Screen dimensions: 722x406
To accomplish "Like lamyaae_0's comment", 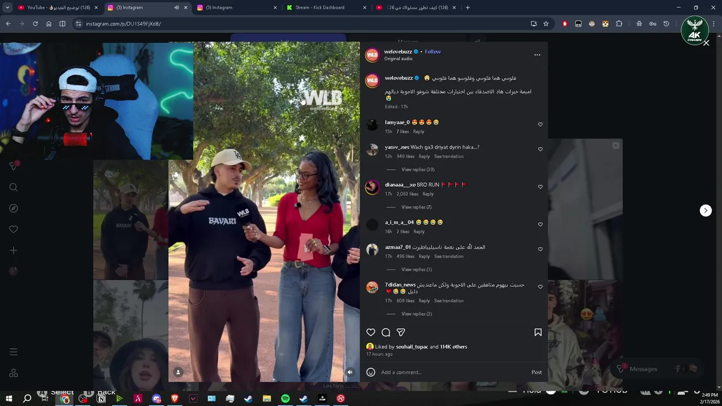I will (540, 125).
